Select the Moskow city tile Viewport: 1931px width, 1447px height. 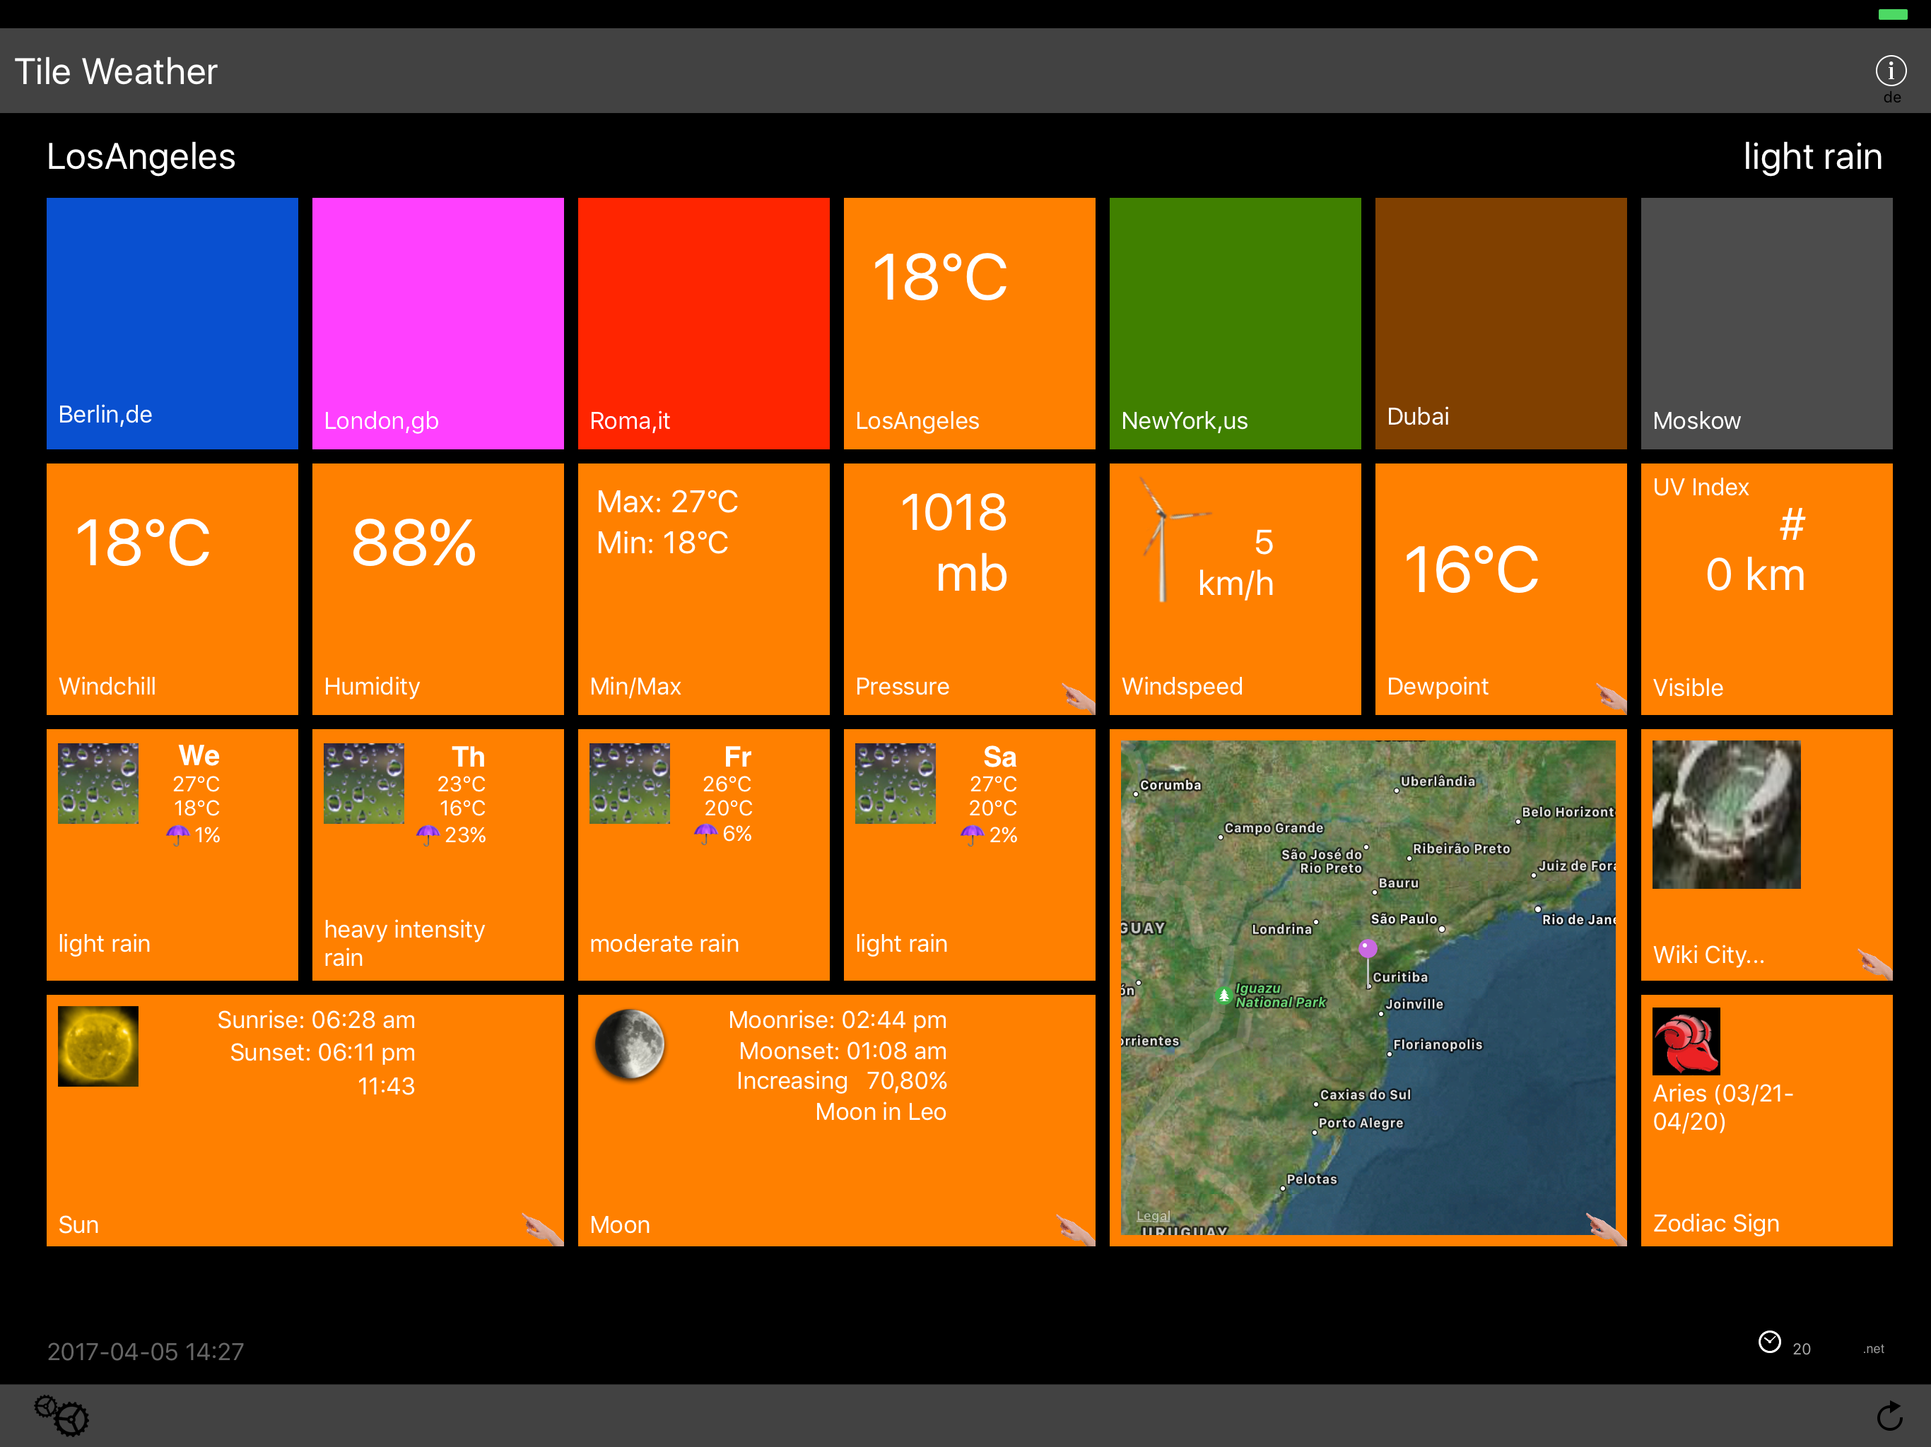(1766, 323)
